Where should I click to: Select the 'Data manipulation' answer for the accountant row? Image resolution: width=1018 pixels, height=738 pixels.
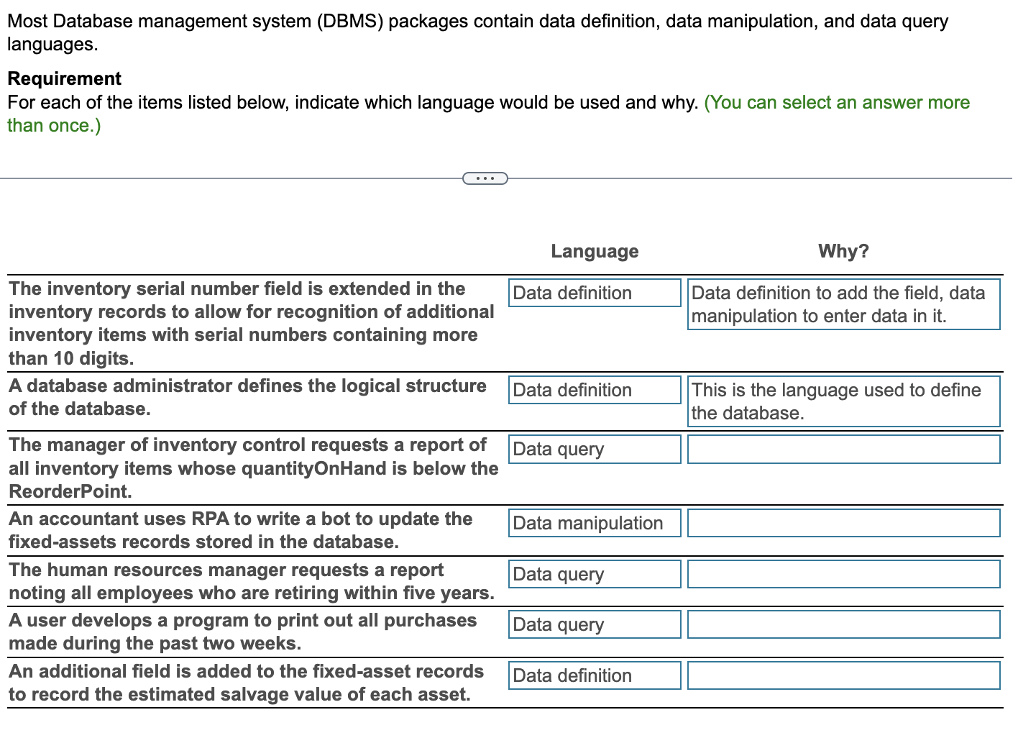[594, 523]
